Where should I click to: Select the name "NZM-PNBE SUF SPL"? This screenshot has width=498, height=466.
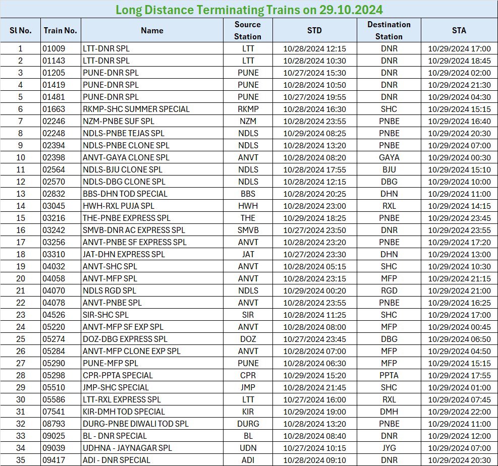coord(119,121)
